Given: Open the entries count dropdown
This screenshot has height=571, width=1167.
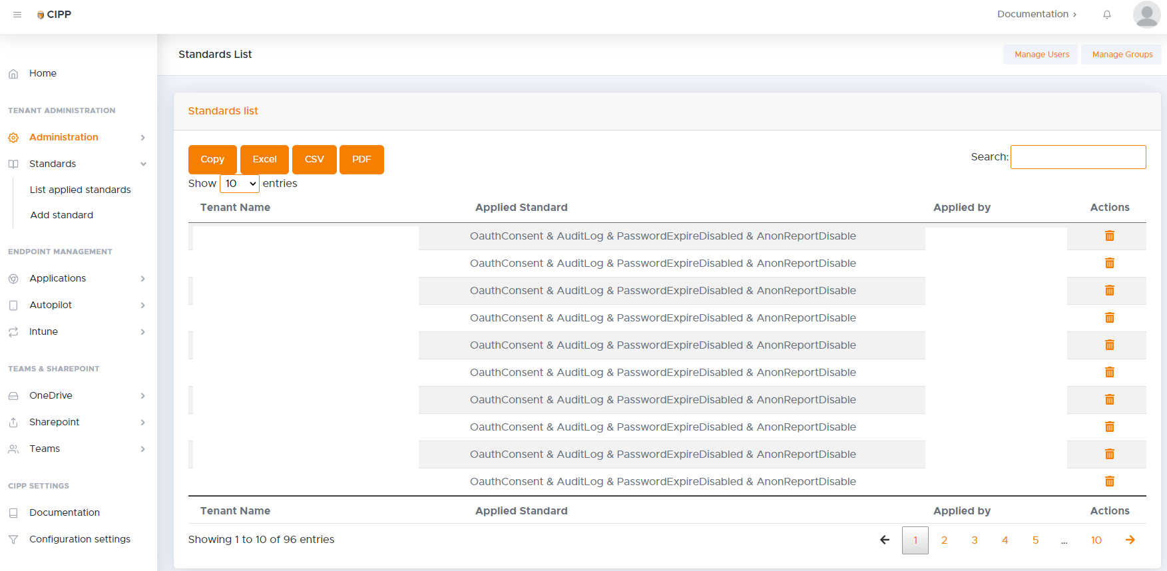Looking at the screenshot, I should (239, 184).
